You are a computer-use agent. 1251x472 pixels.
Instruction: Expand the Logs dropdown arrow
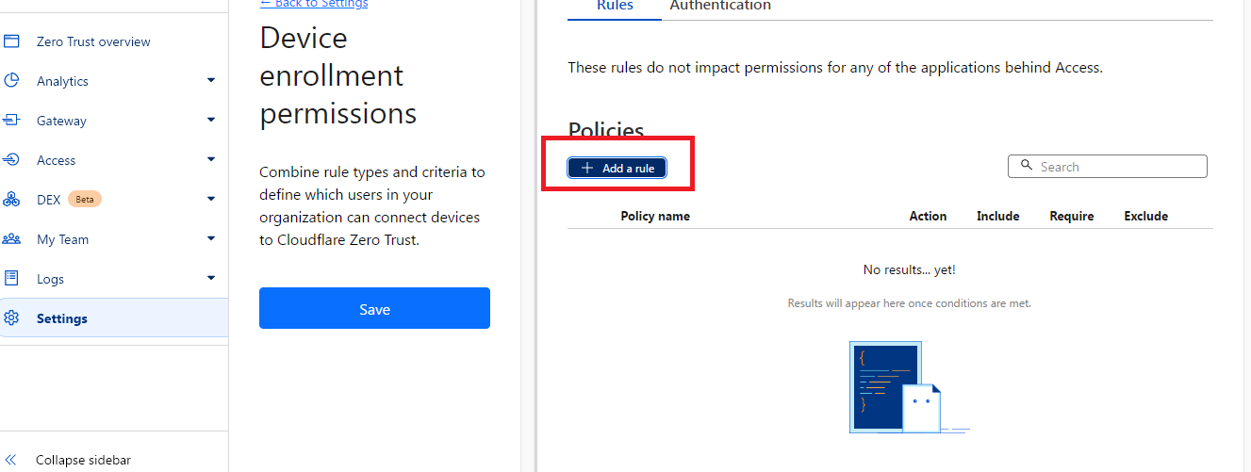tap(211, 279)
